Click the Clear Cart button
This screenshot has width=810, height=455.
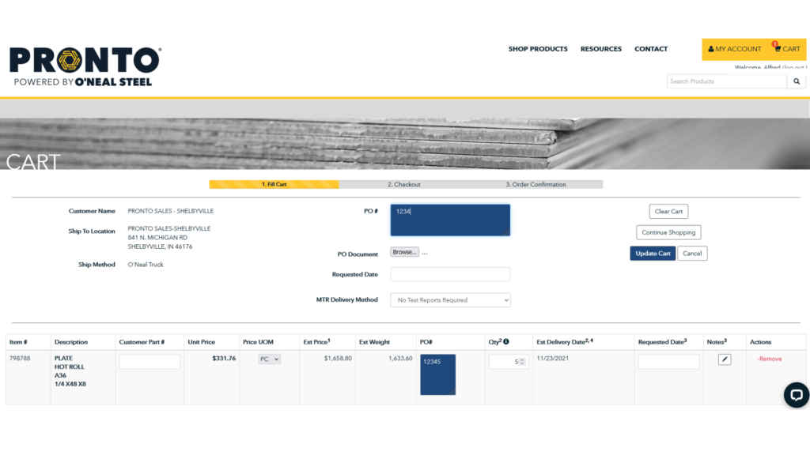point(668,211)
